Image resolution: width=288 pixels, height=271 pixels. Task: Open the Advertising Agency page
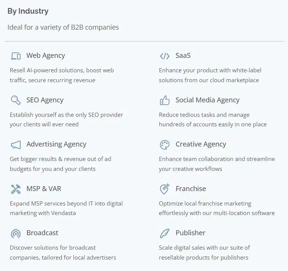[56, 144]
